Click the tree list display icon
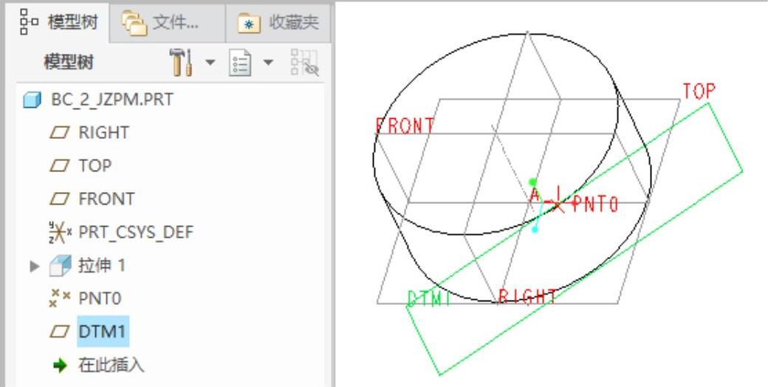 pos(240,63)
